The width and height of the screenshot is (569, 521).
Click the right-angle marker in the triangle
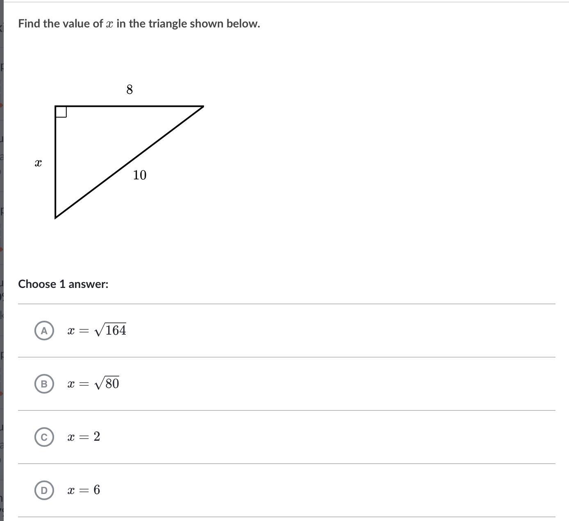pyautogui.click(x=61, y=111)
